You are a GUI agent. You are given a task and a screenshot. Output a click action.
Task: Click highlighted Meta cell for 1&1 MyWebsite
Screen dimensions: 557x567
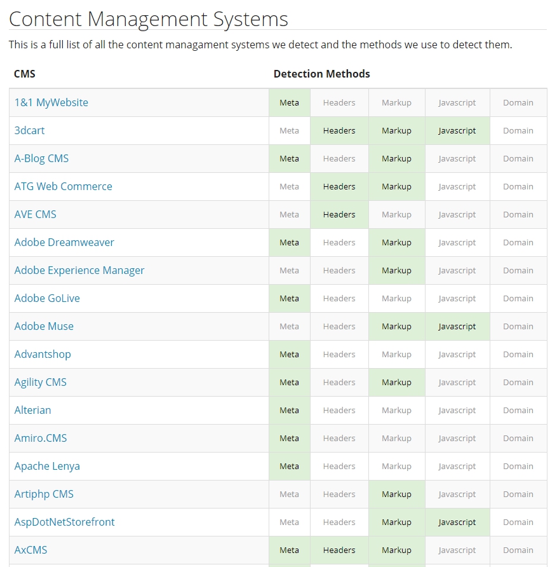[290, 103]
